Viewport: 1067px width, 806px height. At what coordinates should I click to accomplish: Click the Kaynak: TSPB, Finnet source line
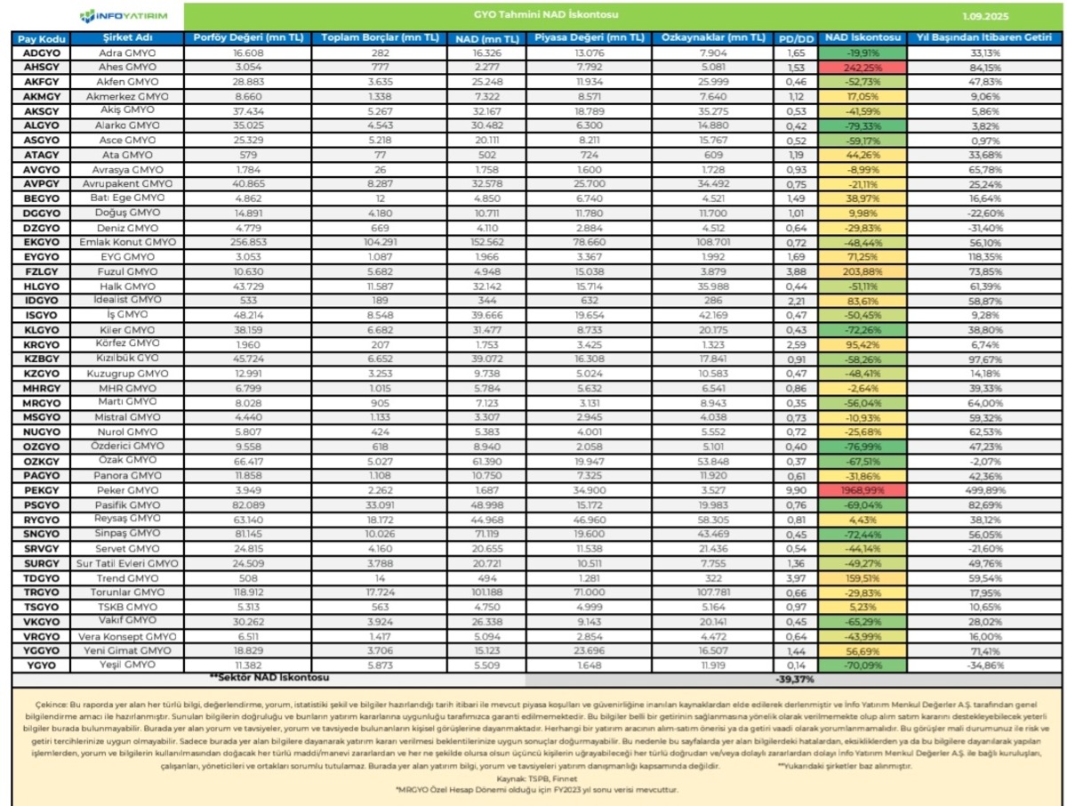(532, 778)
